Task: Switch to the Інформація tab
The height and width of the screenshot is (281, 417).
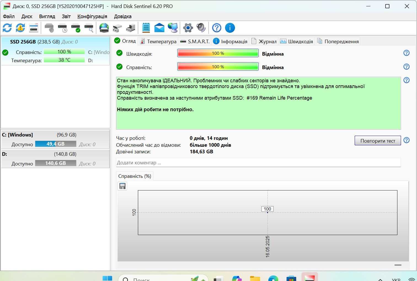Action: pyautogui.click(x=230, y=41)
